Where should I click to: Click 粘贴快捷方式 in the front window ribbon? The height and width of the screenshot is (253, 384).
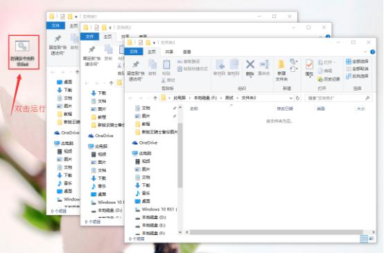tap(193, 69)
